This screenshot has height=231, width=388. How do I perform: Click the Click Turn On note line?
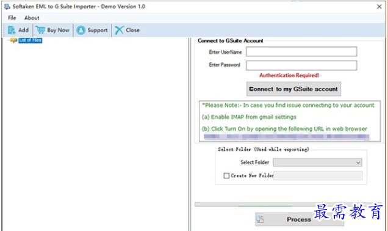[284, 129]
